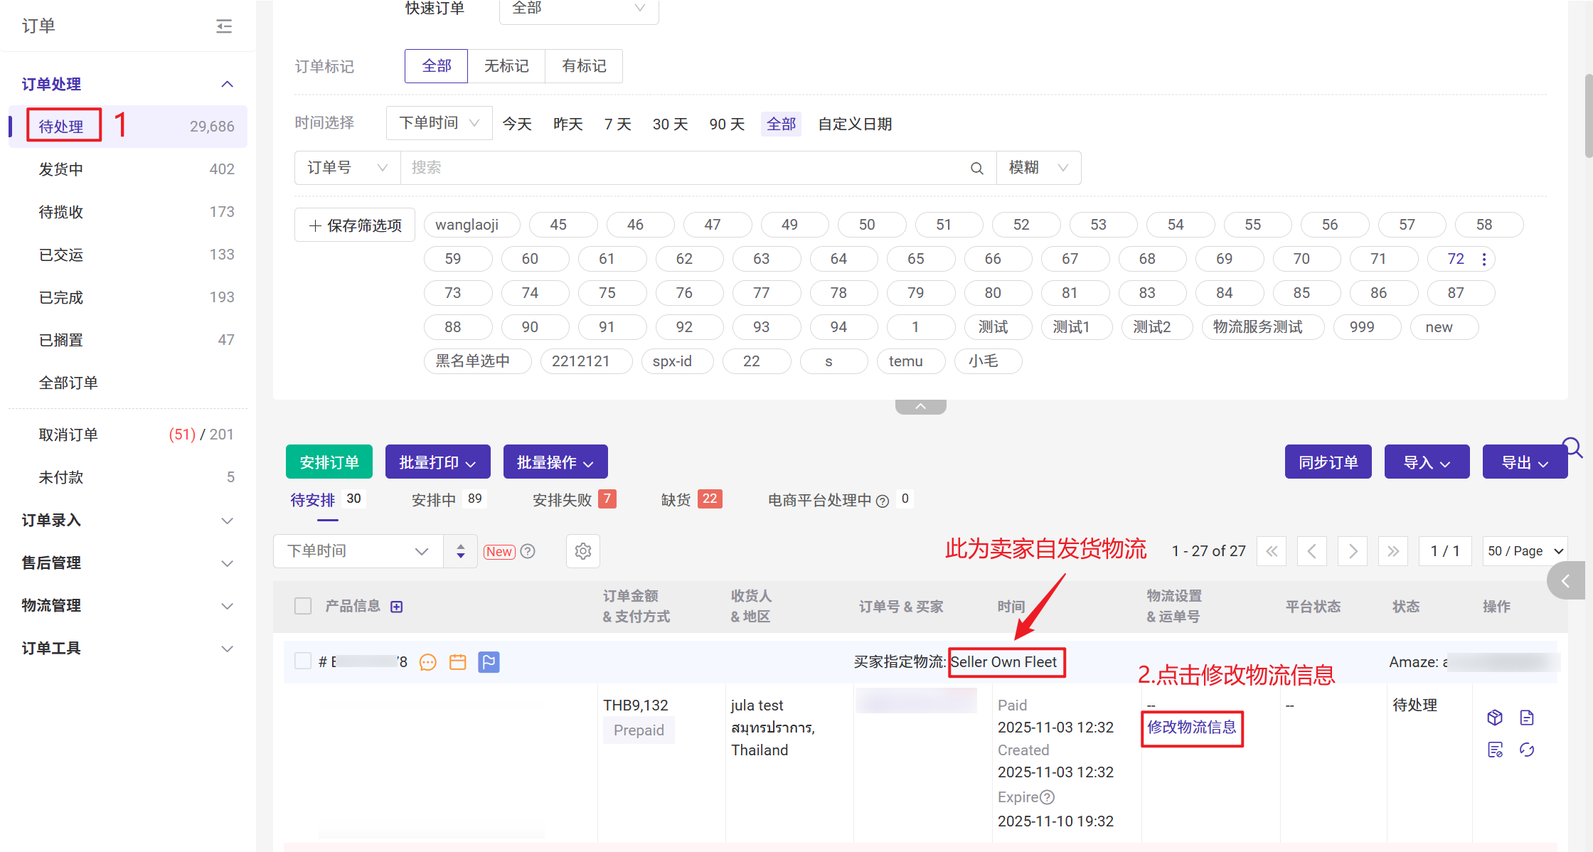Tick the select-all checkbox in the table header

pyautogui.click(x=303, y=606)
